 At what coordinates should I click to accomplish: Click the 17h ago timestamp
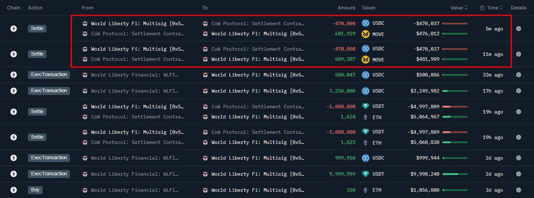tap(493, 91)
